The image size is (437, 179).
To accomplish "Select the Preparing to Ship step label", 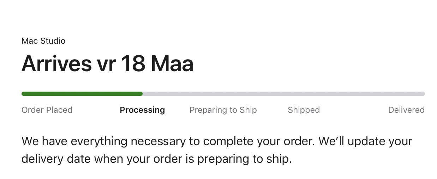I will point(223,110).
